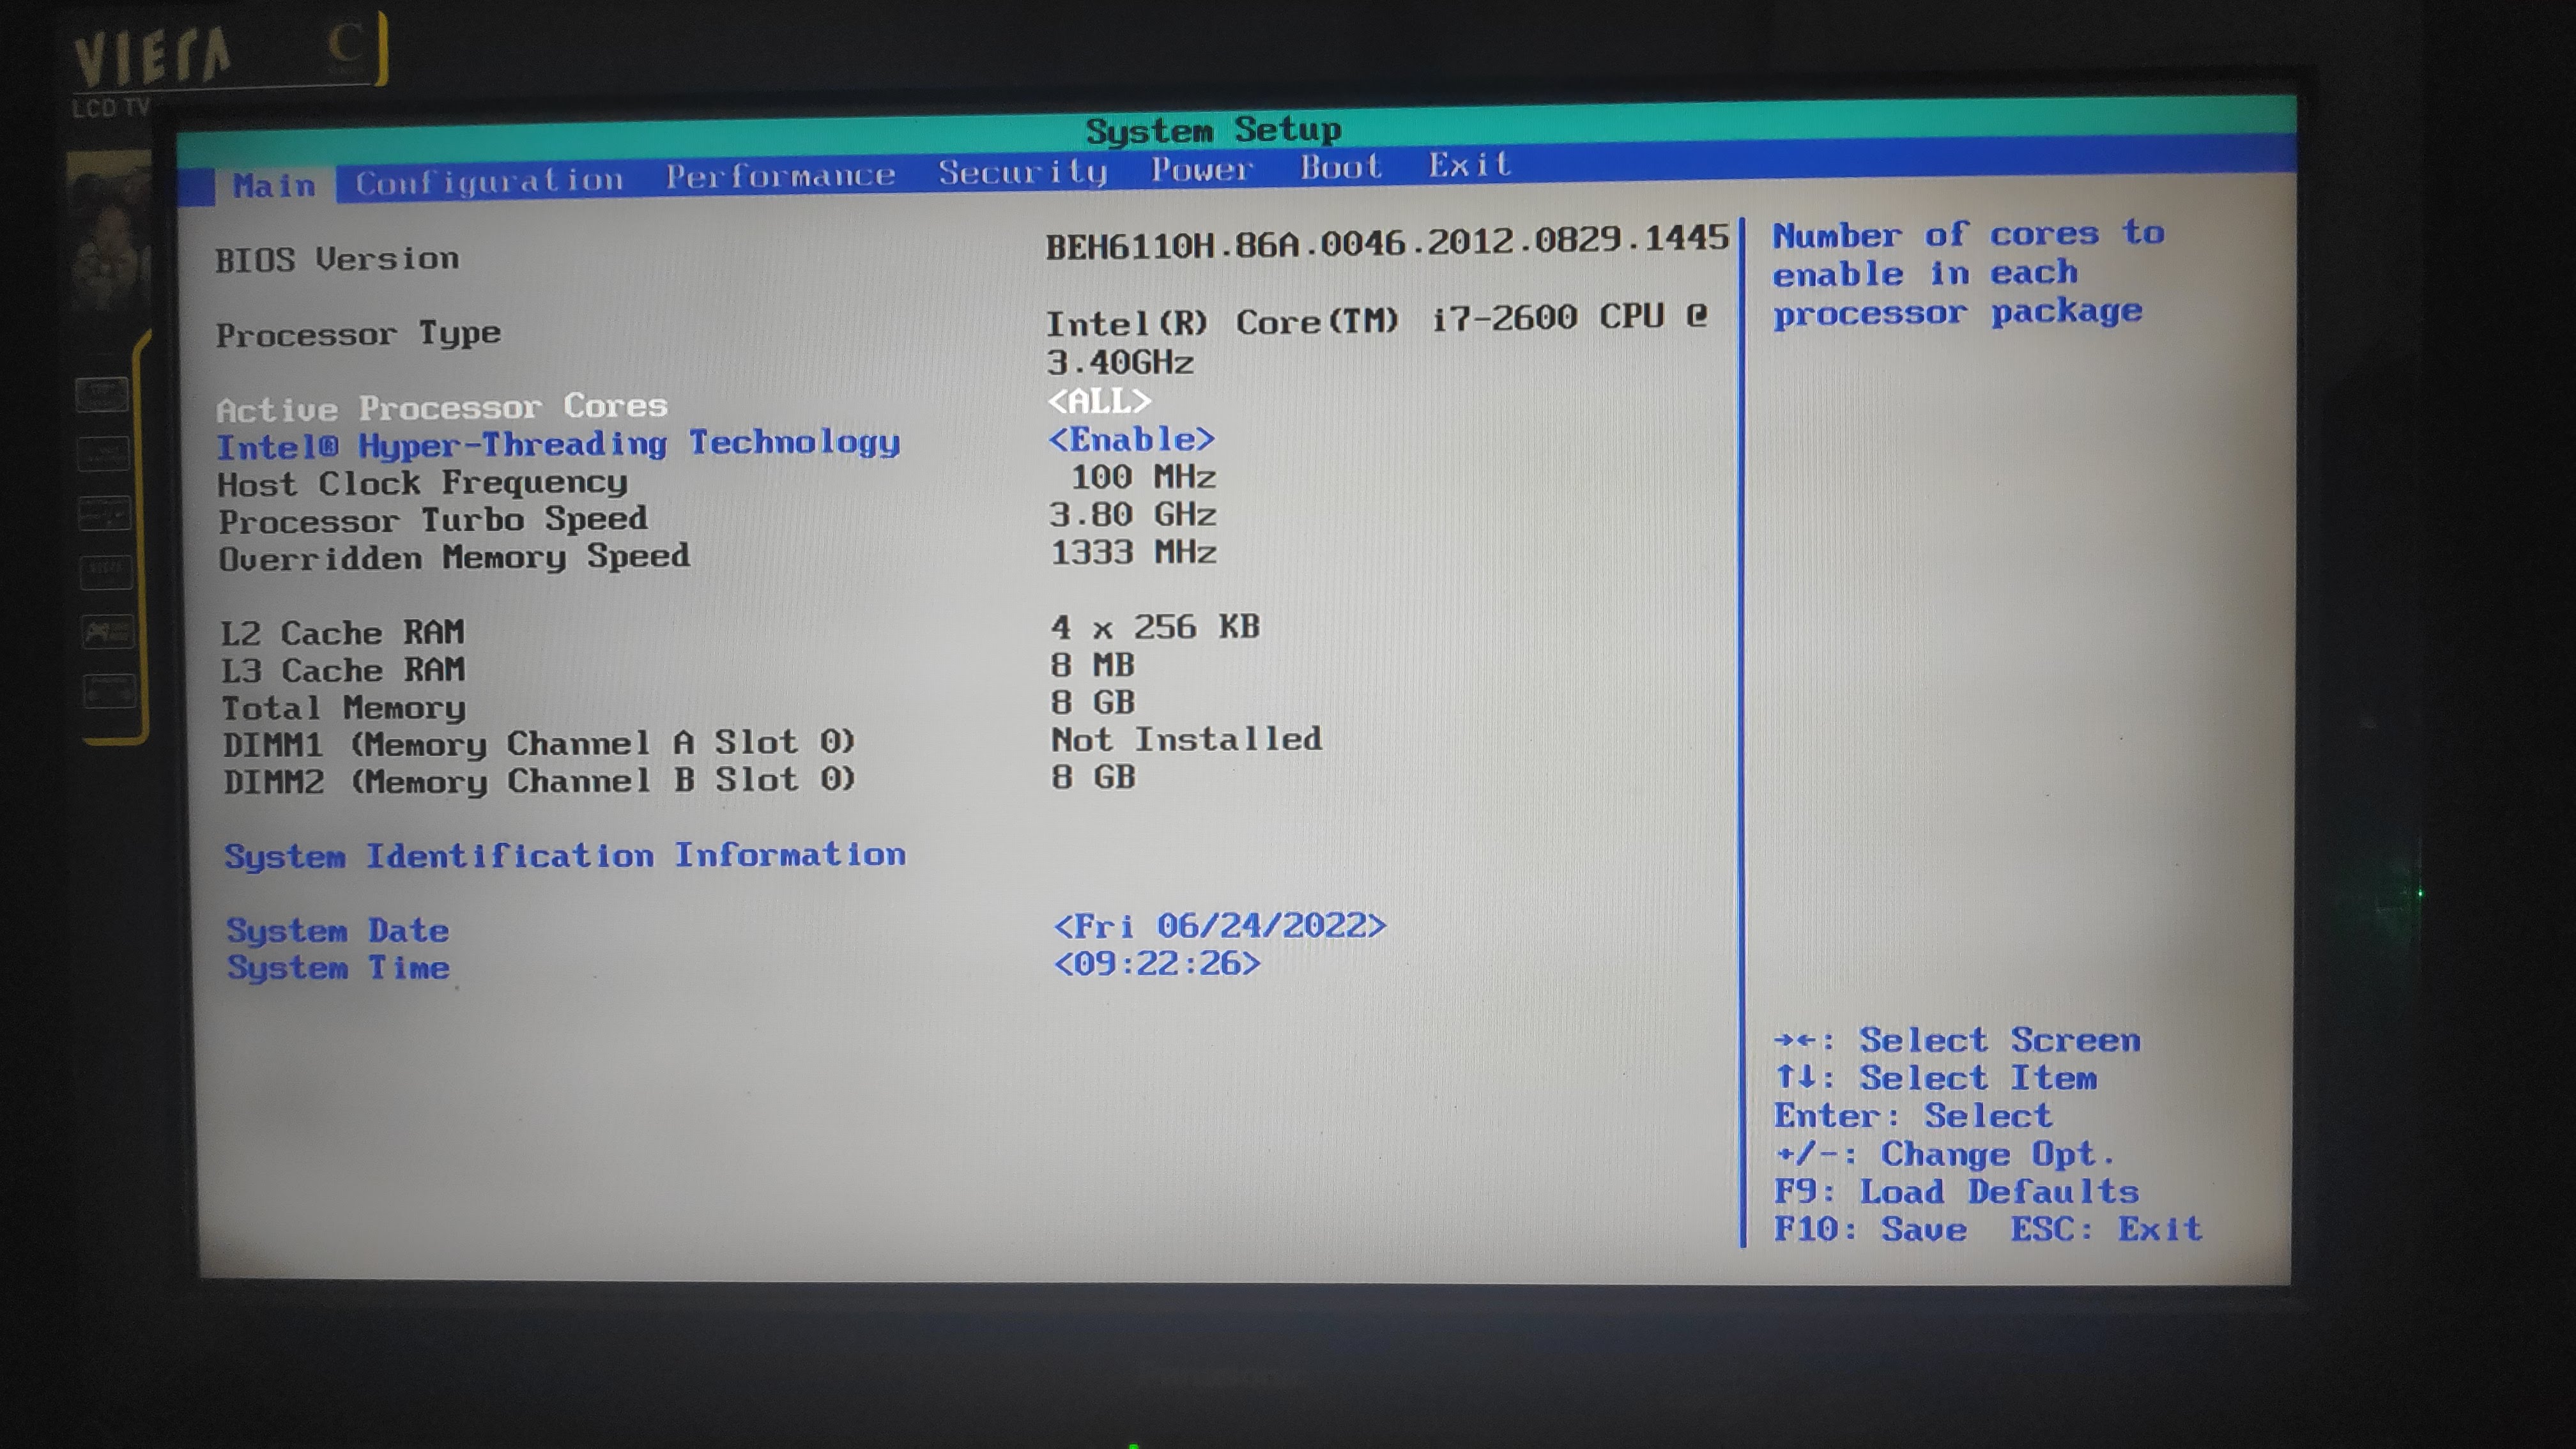Image resolution: width=2576 pixels, height=1449 pixels.
Task: Select Intel Hyper-Threading Technology label
Action: click(x=558, y=444)
